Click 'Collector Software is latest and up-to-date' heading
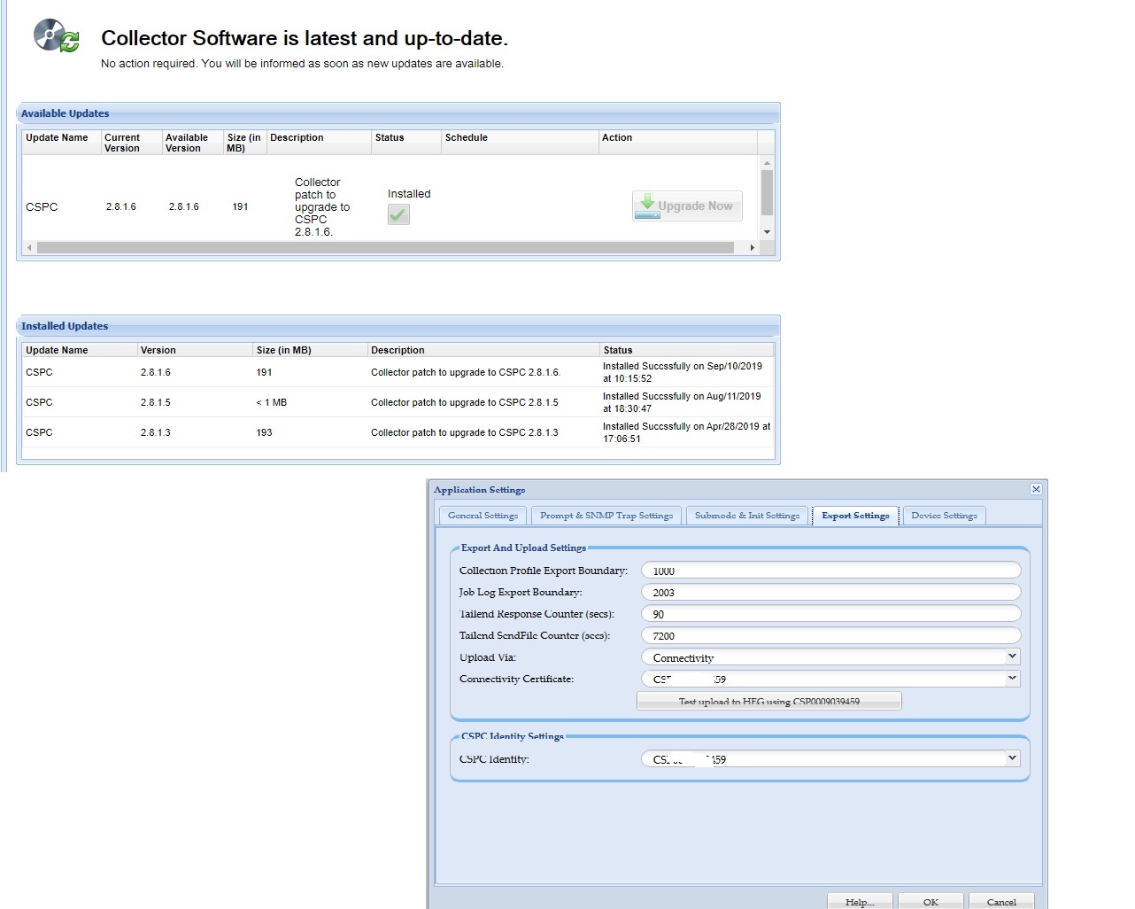The width and height of the screenshot is (1135, 909). click(x=305, y=38)
